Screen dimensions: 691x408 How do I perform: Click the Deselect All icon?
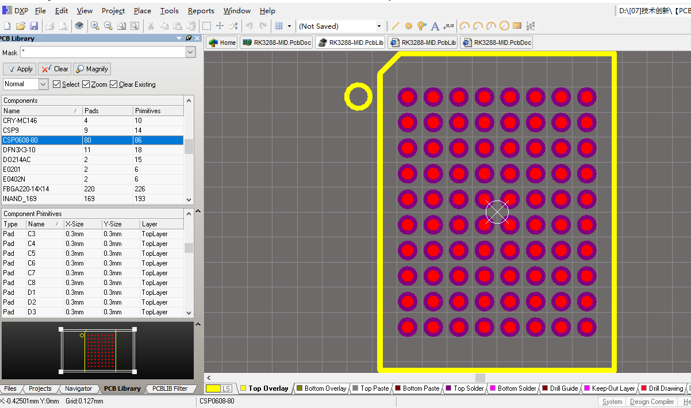(x=233, y=26)
